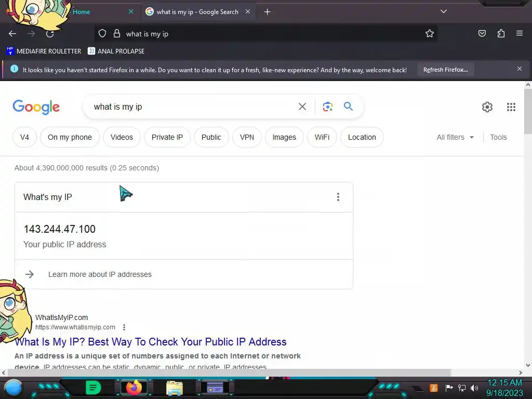Open the Firefox extensions puzzle icon
Viewport: 532px width, 399px height.
pyautogui.click(x=501, y=33)
